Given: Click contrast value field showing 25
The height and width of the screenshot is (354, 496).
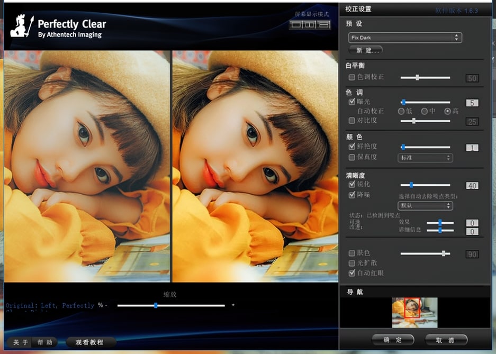Looking at the screenshot, I should [472, 122].
